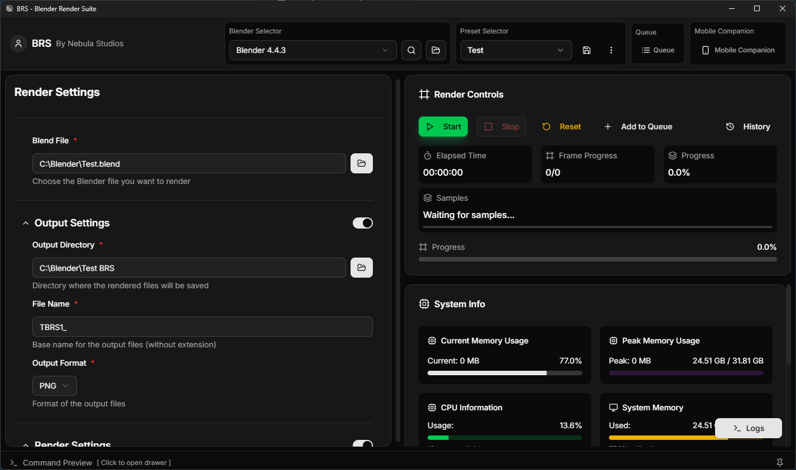The image size is (796, 470).
Task: Click the user profile avatar icon
Action: point(18,43)
